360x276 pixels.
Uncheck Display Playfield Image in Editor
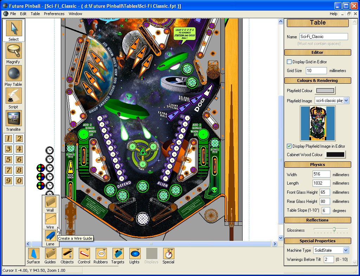coord(289,146)
